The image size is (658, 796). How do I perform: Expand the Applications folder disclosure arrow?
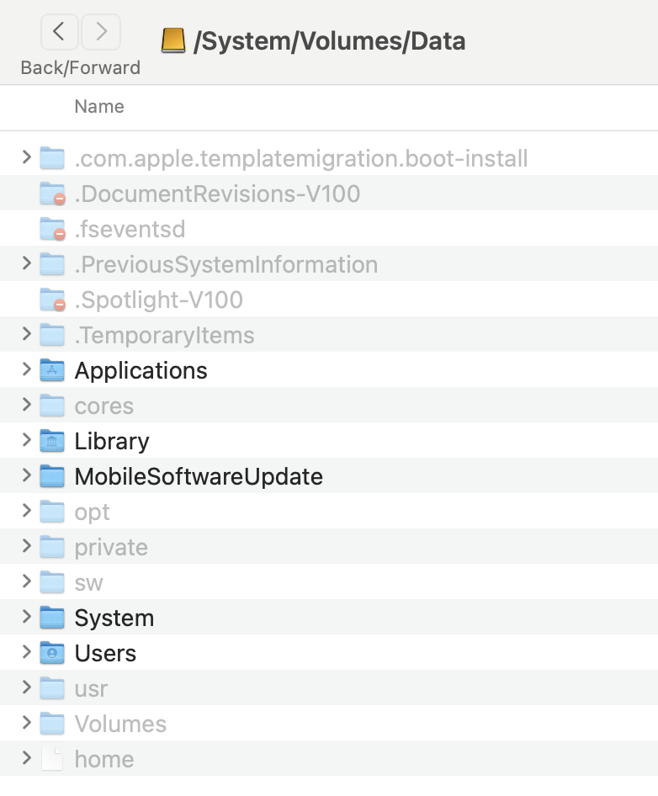pyautogui.click(x=26, y=370)
